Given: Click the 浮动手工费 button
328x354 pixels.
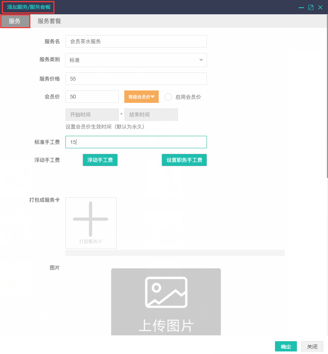Looking at the screenshot, I should click(x=100, y=160).
